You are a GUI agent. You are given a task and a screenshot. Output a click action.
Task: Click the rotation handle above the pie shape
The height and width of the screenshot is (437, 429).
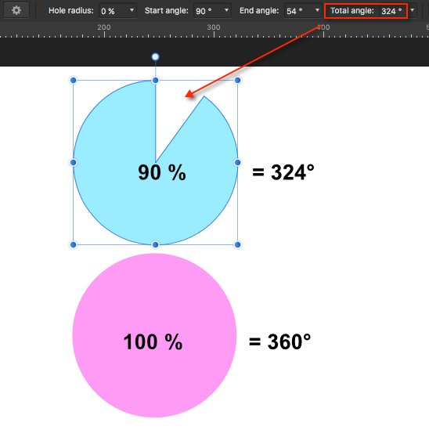coord(155,57)
